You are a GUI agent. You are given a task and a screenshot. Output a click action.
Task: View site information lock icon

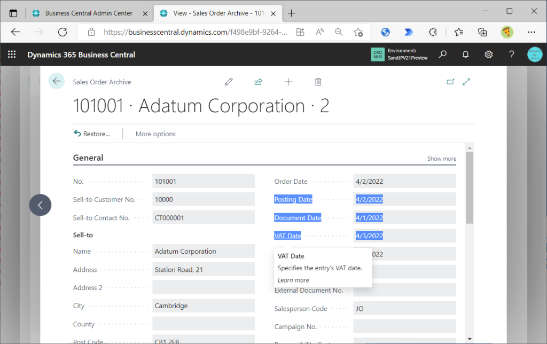pyautogui.click(x=91, y=32)
